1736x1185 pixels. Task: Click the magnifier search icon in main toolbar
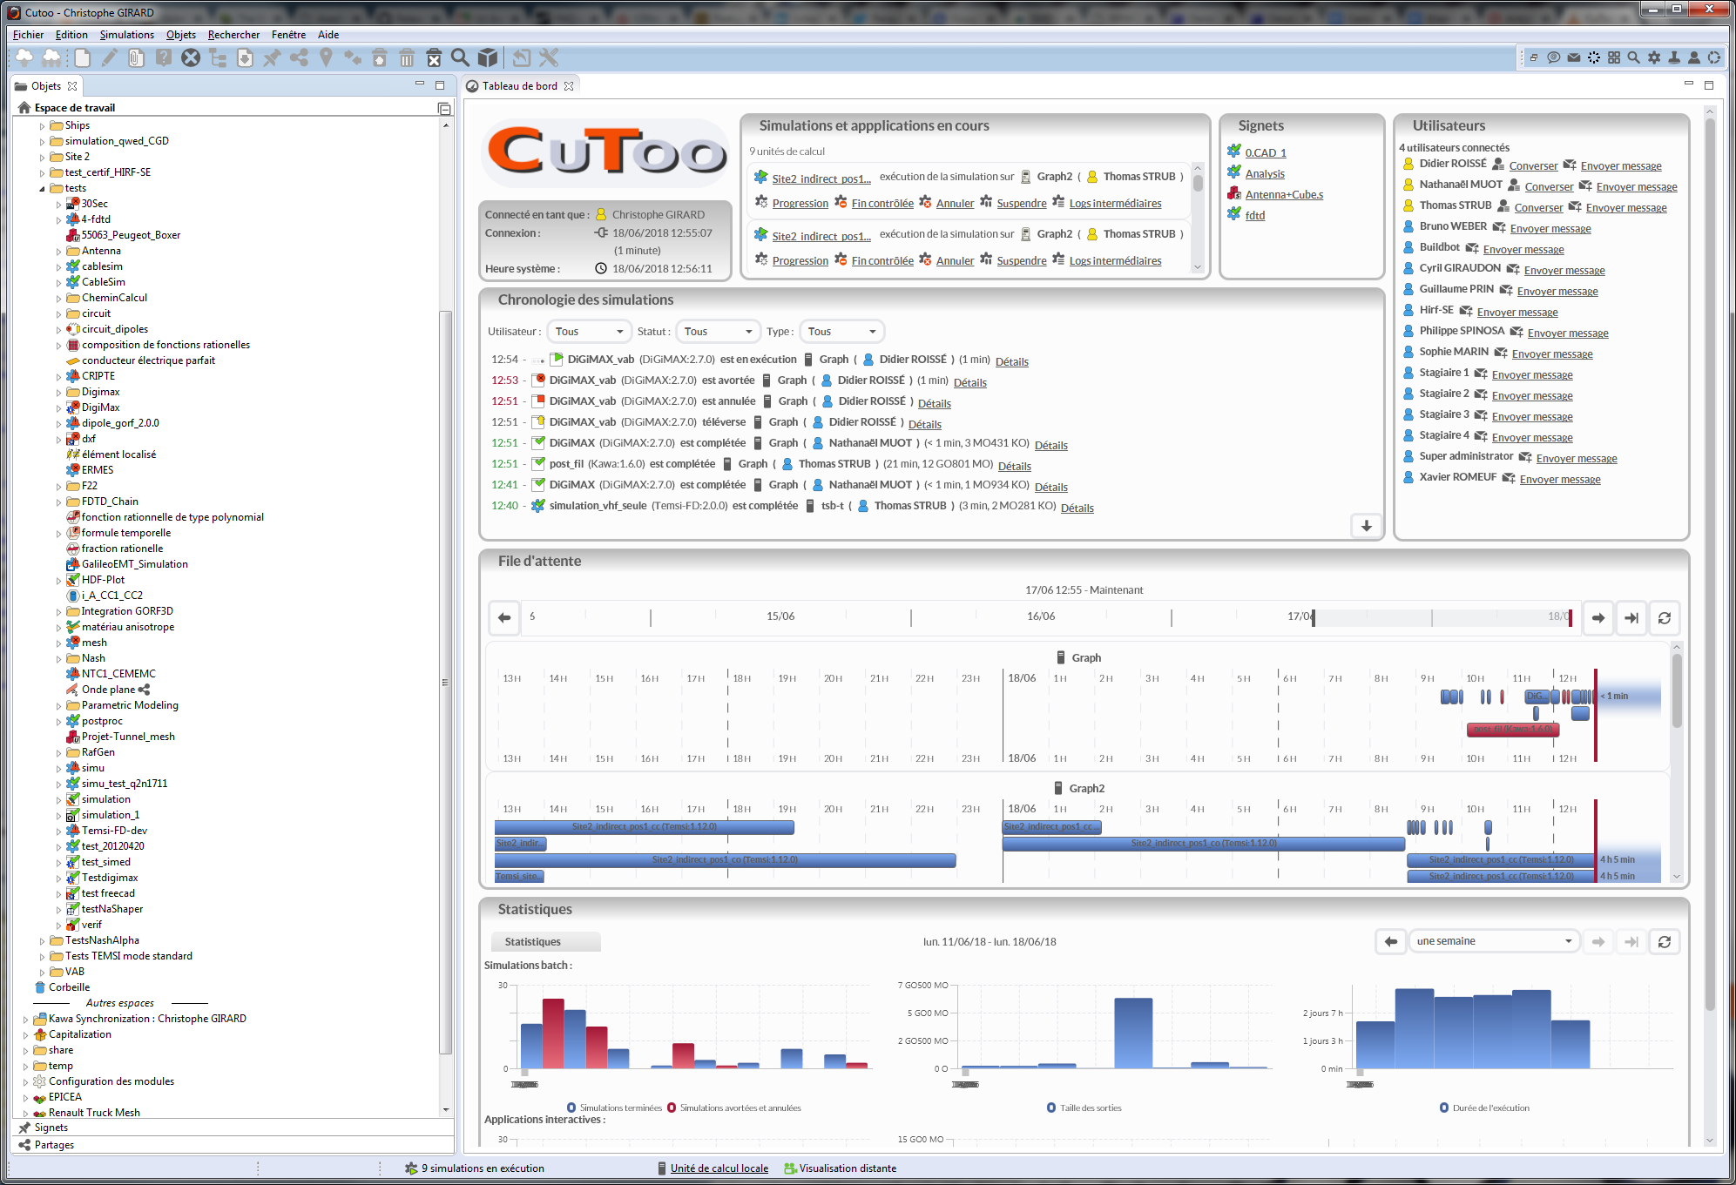pos(461,57)
